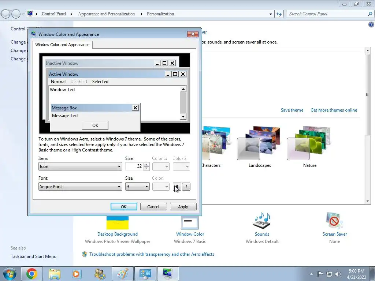The width and height of the screenshot is (375, 281).
Task: Click the Message Box title in preview
Action: pos(91,108)
